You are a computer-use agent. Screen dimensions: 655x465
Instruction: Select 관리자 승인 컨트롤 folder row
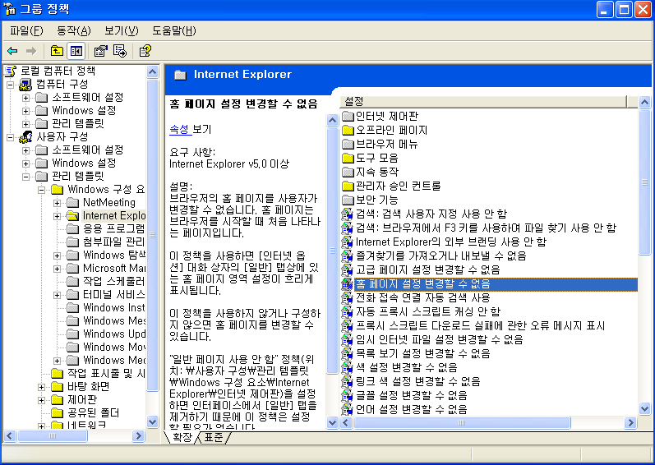pos(398,186)
